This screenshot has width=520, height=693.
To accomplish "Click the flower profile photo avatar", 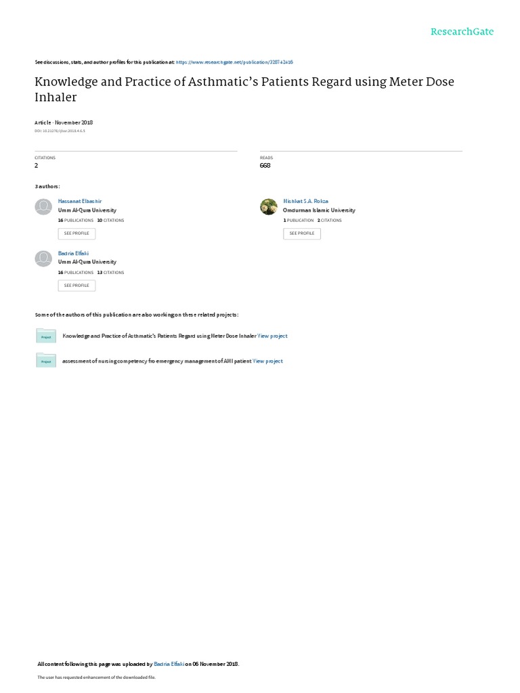I will (268, 207).
